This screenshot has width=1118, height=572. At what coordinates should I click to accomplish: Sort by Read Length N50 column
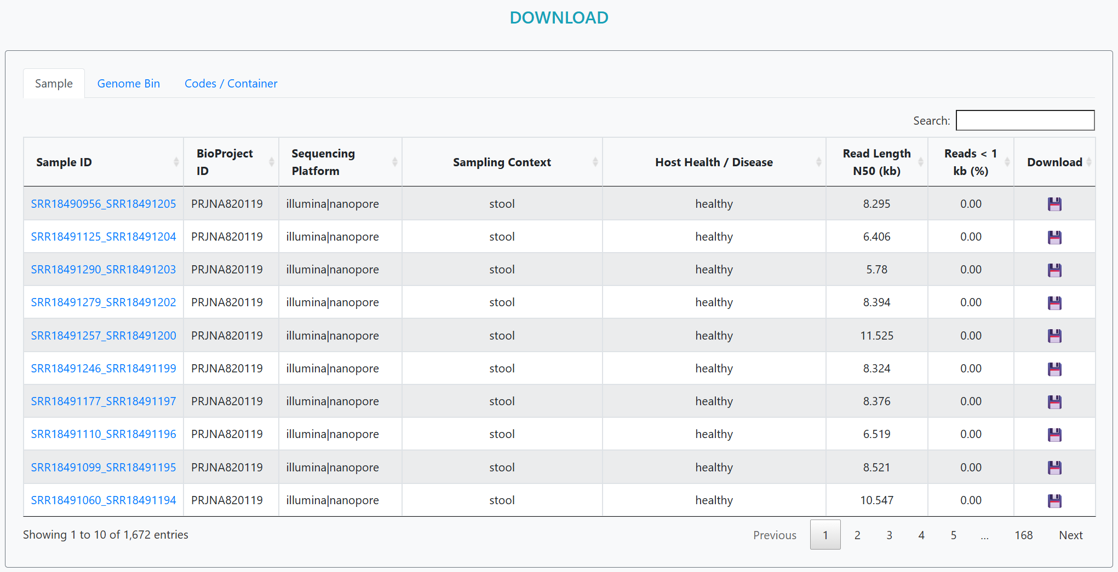[876, 162]
